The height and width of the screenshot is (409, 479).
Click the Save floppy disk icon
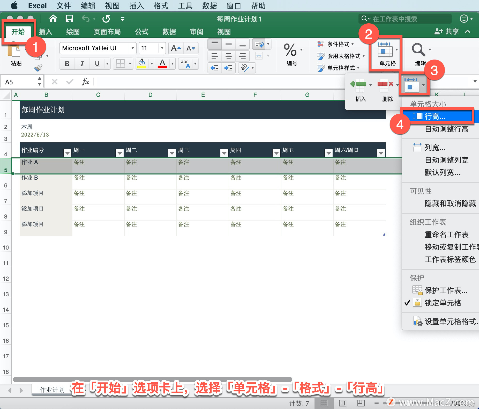point(69,19)
